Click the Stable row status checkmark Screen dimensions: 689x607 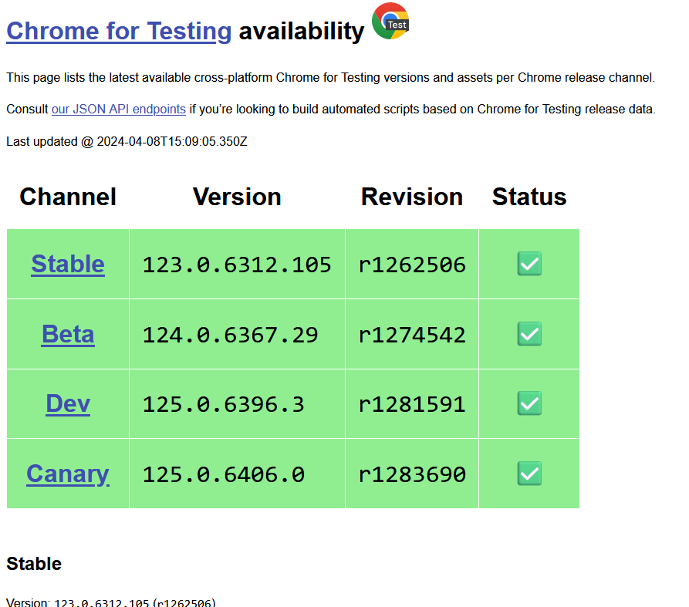529,264
